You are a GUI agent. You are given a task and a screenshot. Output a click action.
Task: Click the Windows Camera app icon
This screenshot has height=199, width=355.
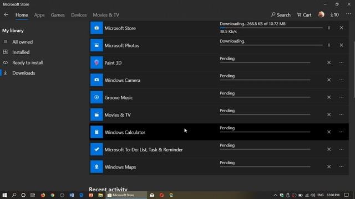[97, 80]
